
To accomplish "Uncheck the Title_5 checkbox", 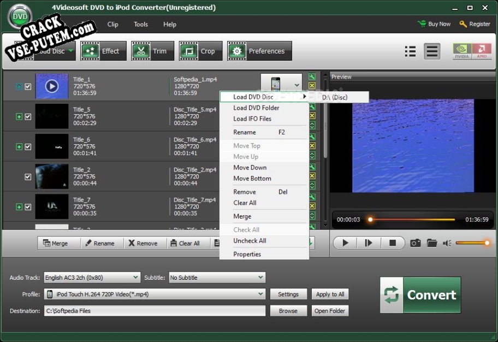I will pyautogui.click(x=28, y=117).
